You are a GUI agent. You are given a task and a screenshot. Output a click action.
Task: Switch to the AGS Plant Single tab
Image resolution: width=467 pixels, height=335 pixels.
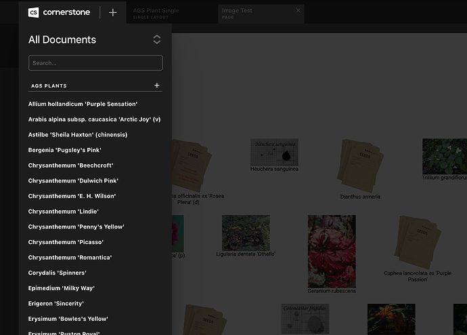tap(156, 14)
